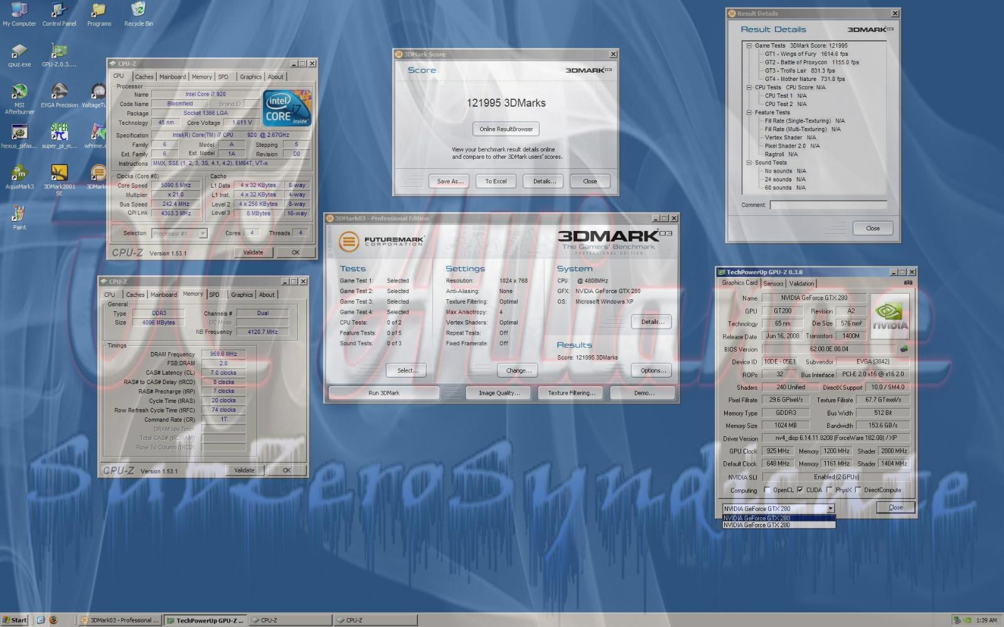Image resolution: width=1004 pixels, height=627 pixels.
Task: Toggle DirectCompute checkbox in GPU-Z
Action: (858, 490)
